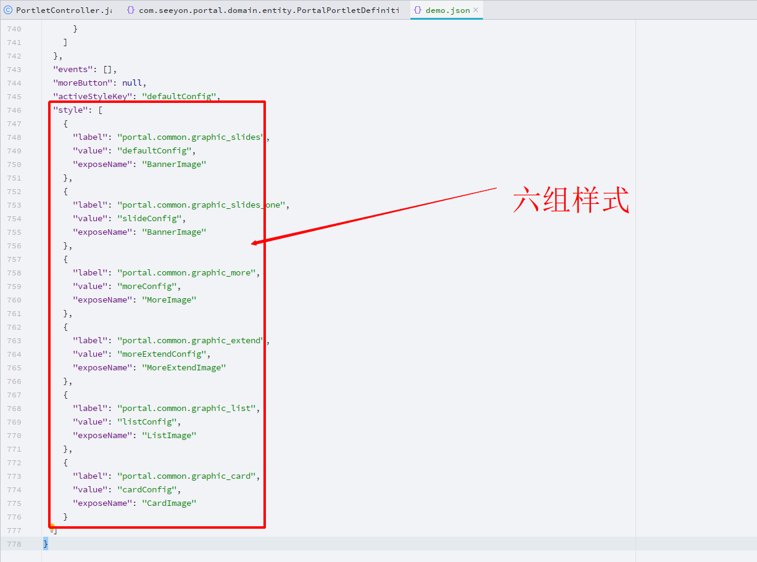Click the "label" key on line 763

90,341
